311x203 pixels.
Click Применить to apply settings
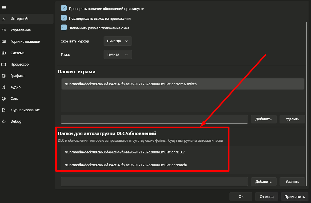click(x=295, y=196)
